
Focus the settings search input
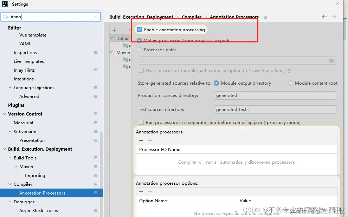pyautogui.click(x=51, y=17)
